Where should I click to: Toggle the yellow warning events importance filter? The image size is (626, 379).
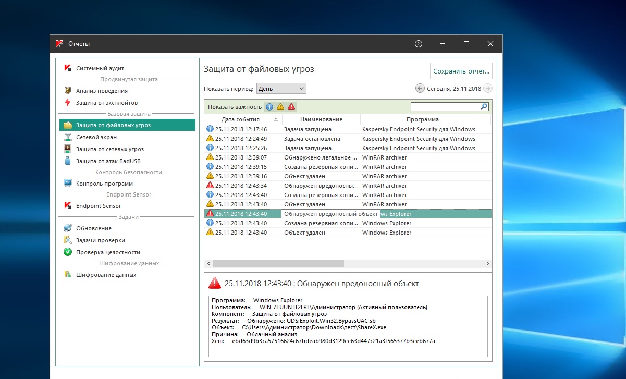pyautogui.click(x=280, y=107)
